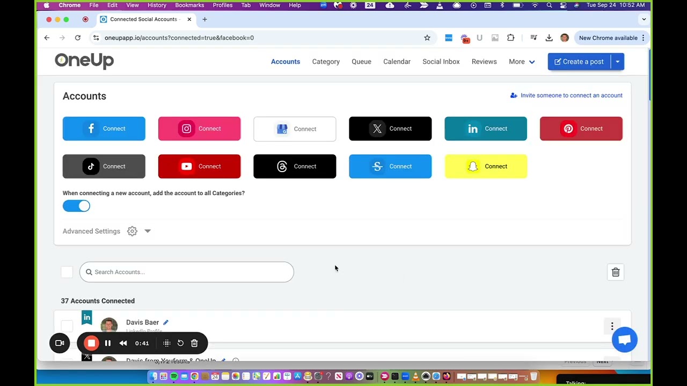
Task: Tick the select-all accounts checkbox
Action: 67,272
